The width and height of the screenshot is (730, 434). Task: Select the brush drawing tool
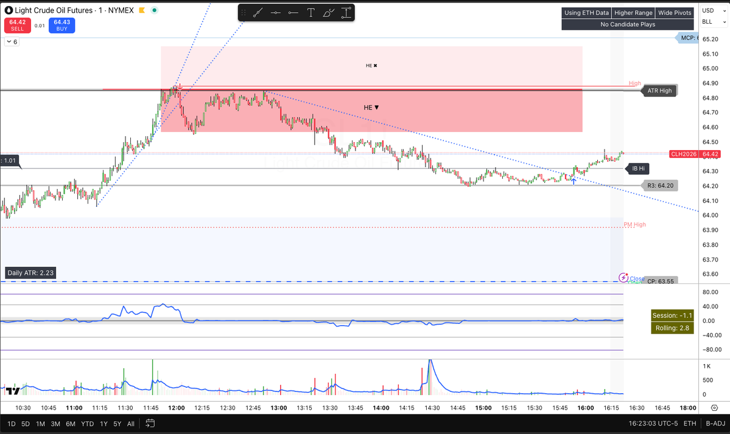click(x=329, y=13)
